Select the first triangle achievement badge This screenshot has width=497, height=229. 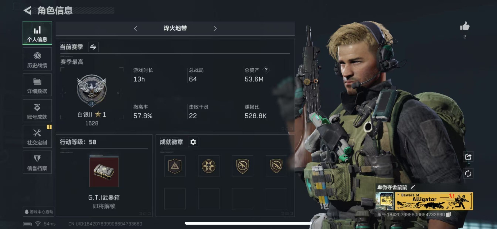(175, 166)
